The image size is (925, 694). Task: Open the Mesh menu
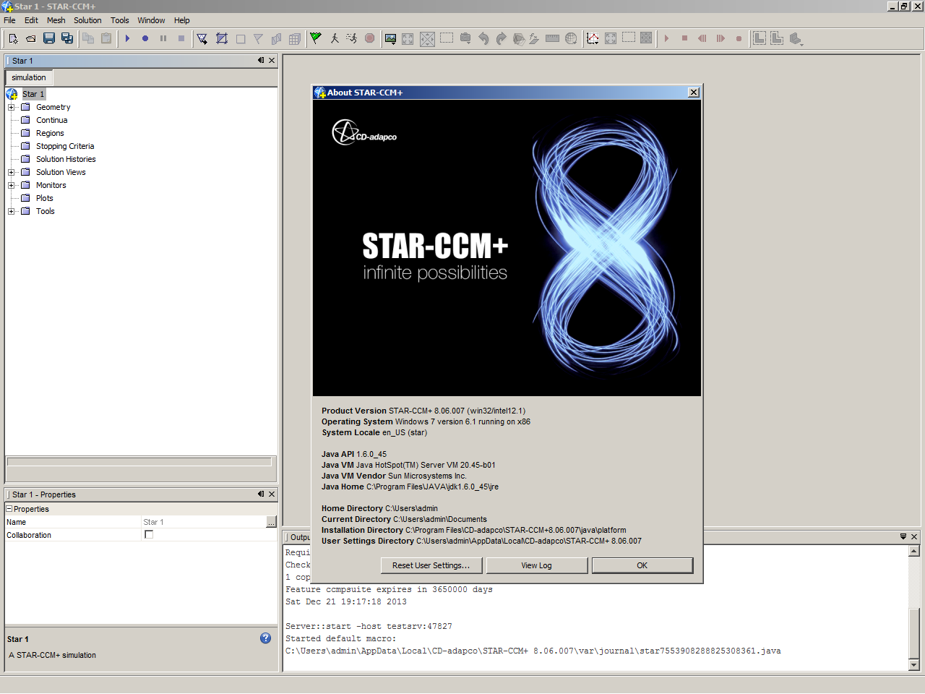click(x=56, y=20)
